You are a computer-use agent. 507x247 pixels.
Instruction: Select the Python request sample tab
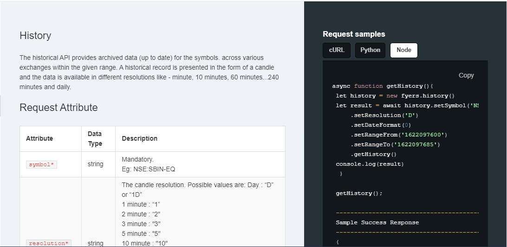pyautogui.click(x=370, y=50)
